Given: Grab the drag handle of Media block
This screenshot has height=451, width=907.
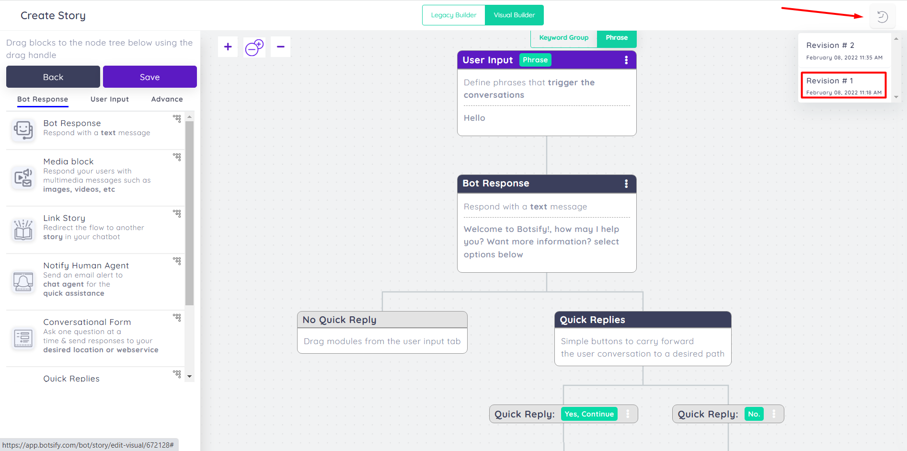Looking at the screenshot, I should point(177,157).
